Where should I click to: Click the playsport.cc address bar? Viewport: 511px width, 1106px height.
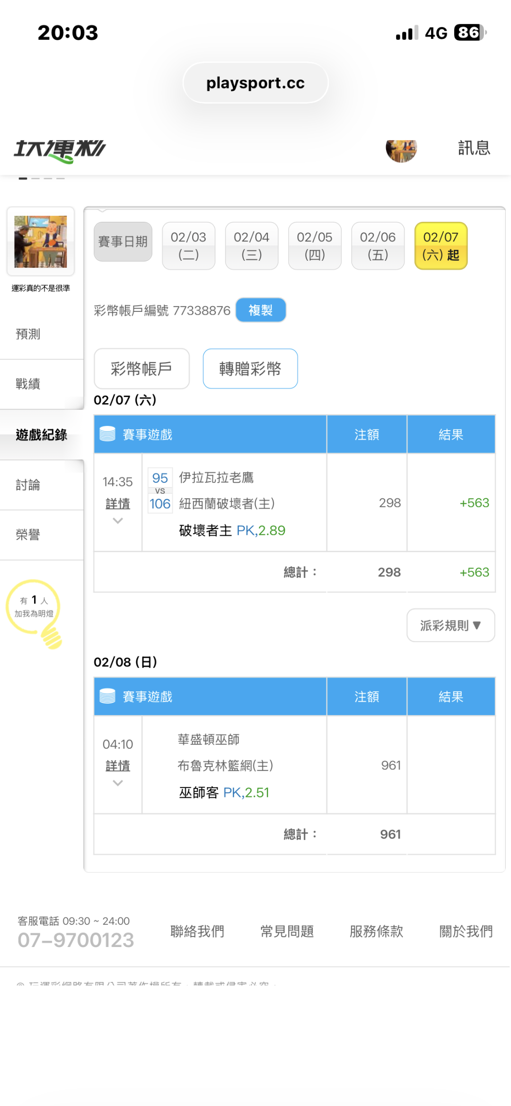(255, 83)
